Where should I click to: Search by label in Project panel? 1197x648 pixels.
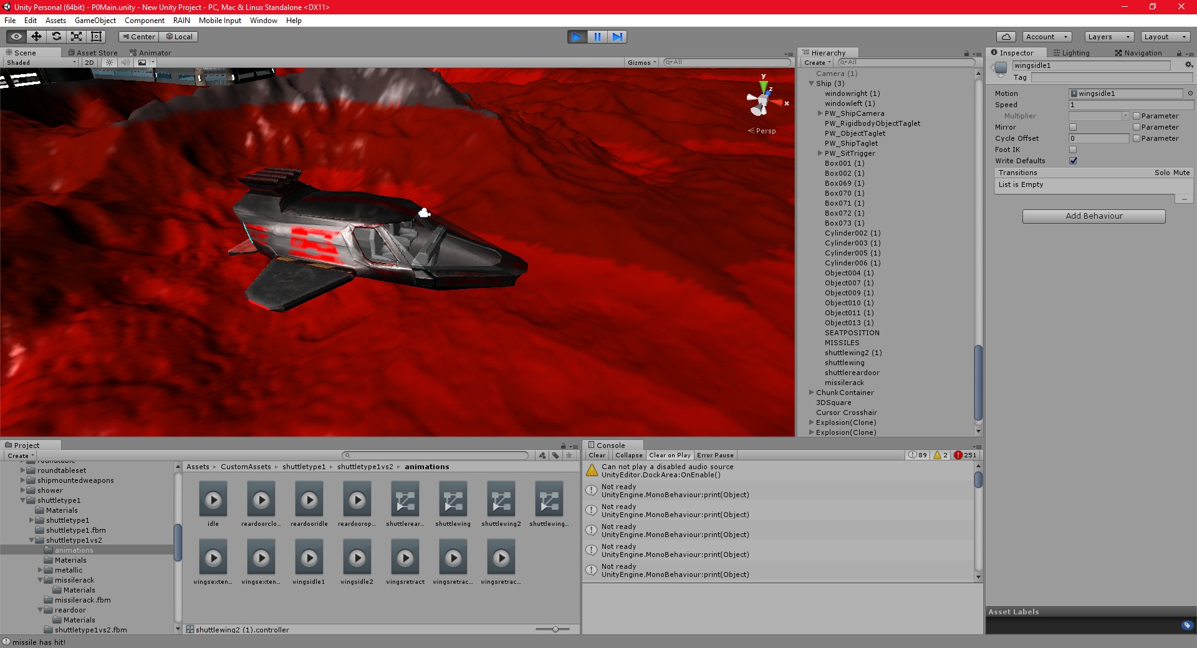click(x=555, y=455)
